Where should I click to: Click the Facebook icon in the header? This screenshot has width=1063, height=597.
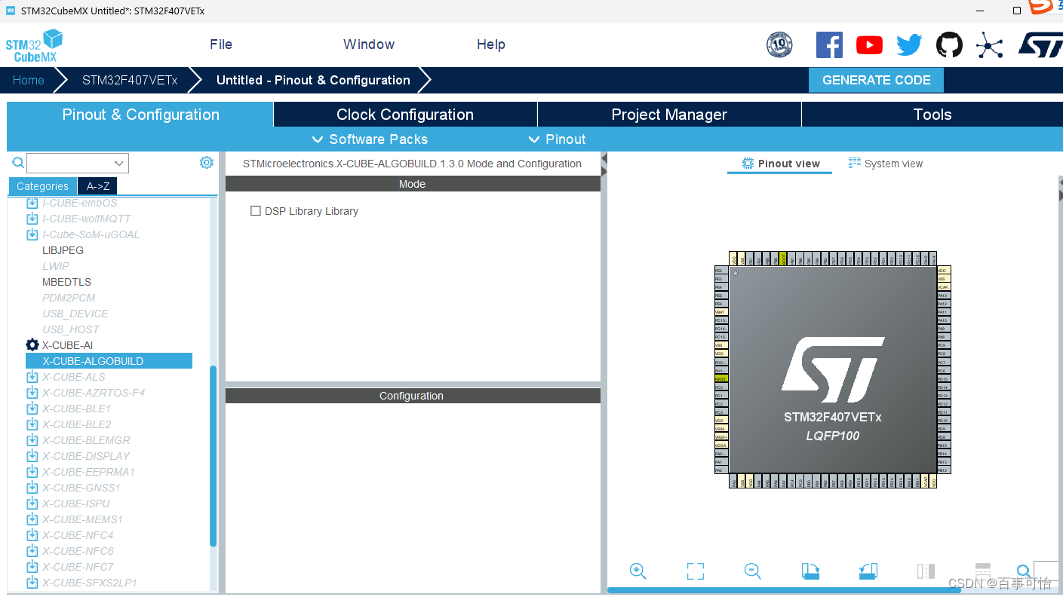tap(829, 44)
